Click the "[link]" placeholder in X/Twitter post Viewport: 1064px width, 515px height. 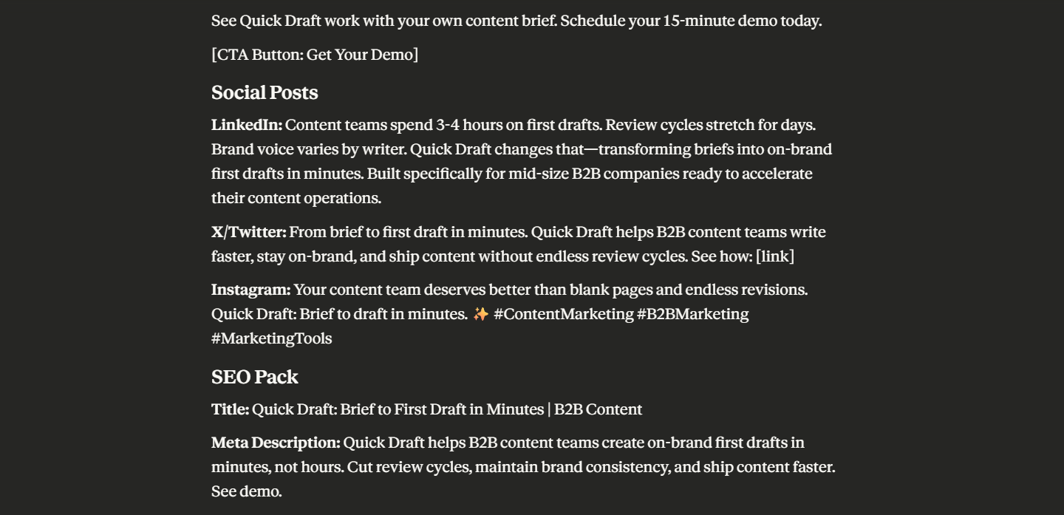point(774,256)
